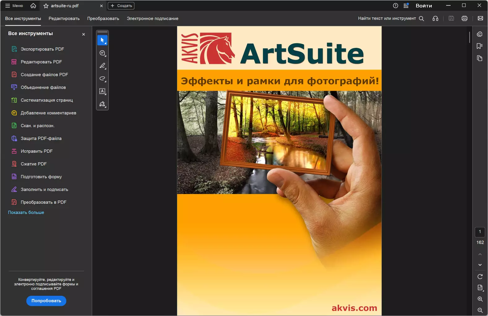488x316 pixels.
Task: Click the headphones icon in the top bar
Action: coord(435,19)
